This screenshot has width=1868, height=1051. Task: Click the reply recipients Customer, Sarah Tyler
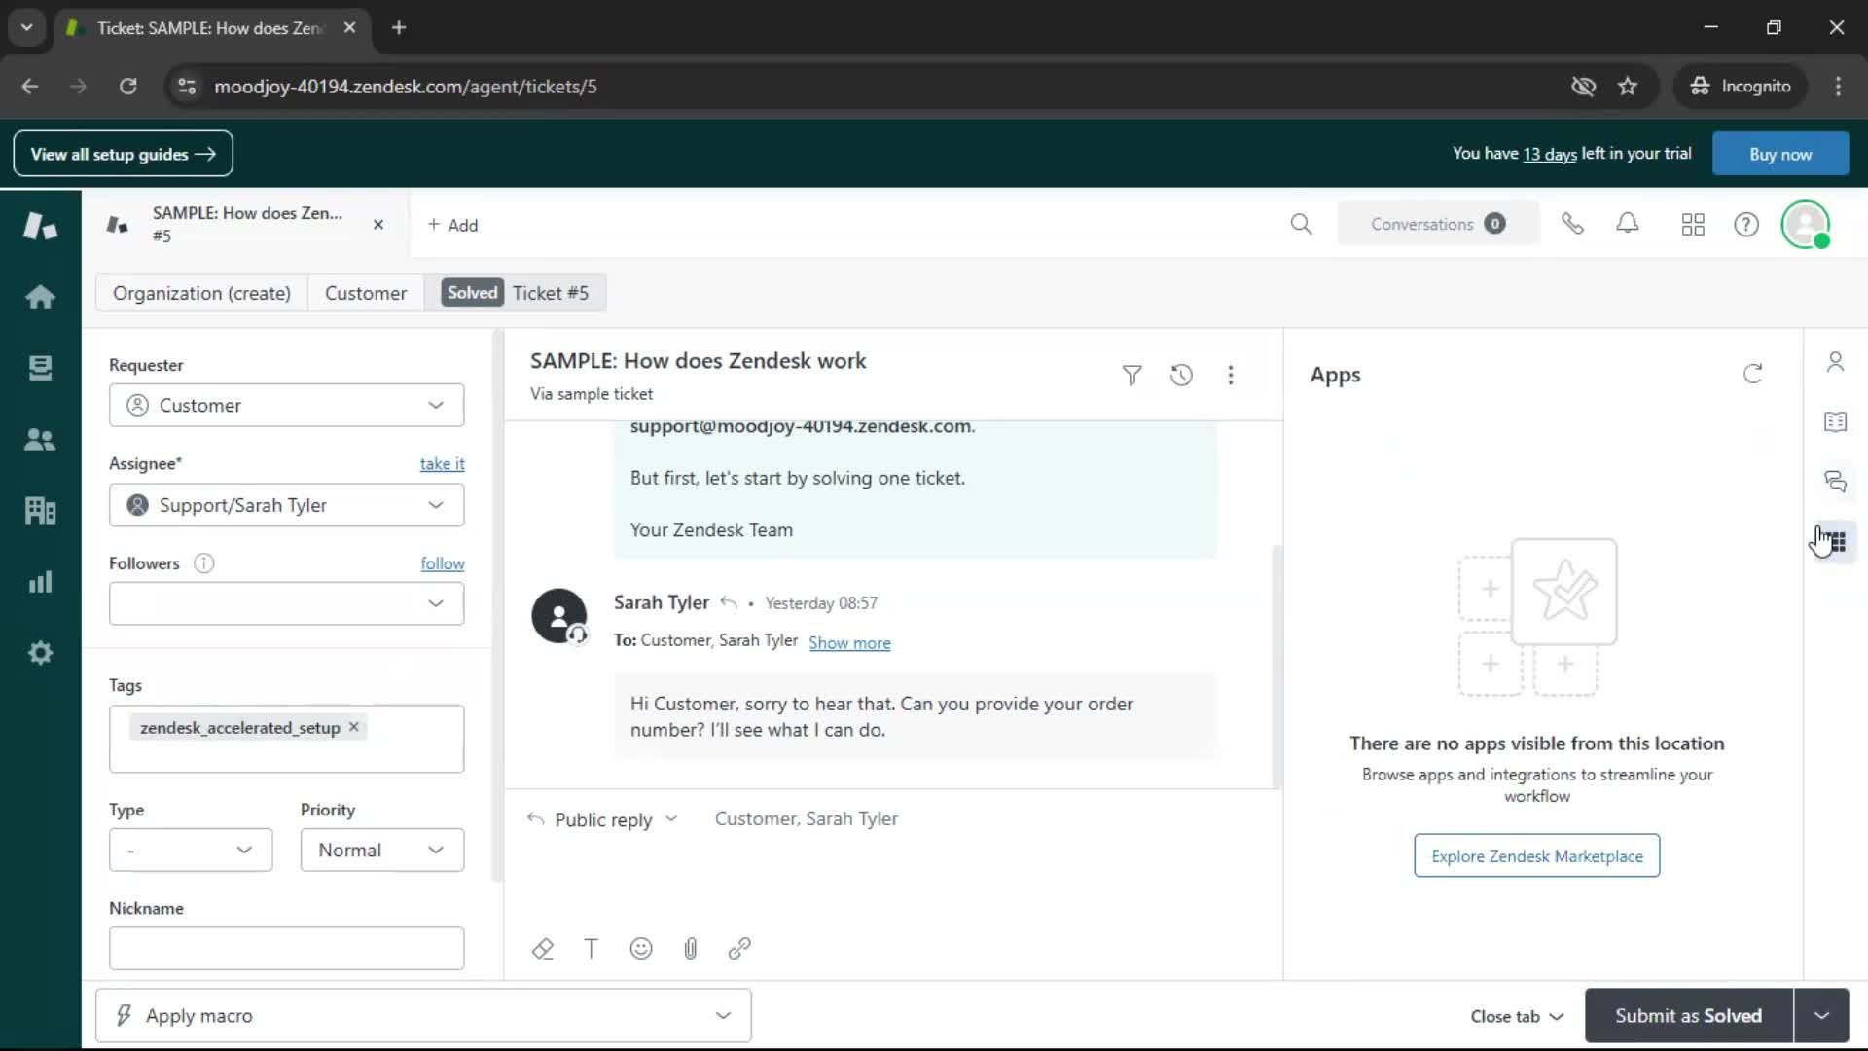[x=807, y=819]
